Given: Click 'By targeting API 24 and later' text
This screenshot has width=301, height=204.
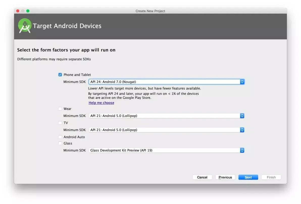Looking at the screenshot, I should pyautogui.click(x=143, y=96).
